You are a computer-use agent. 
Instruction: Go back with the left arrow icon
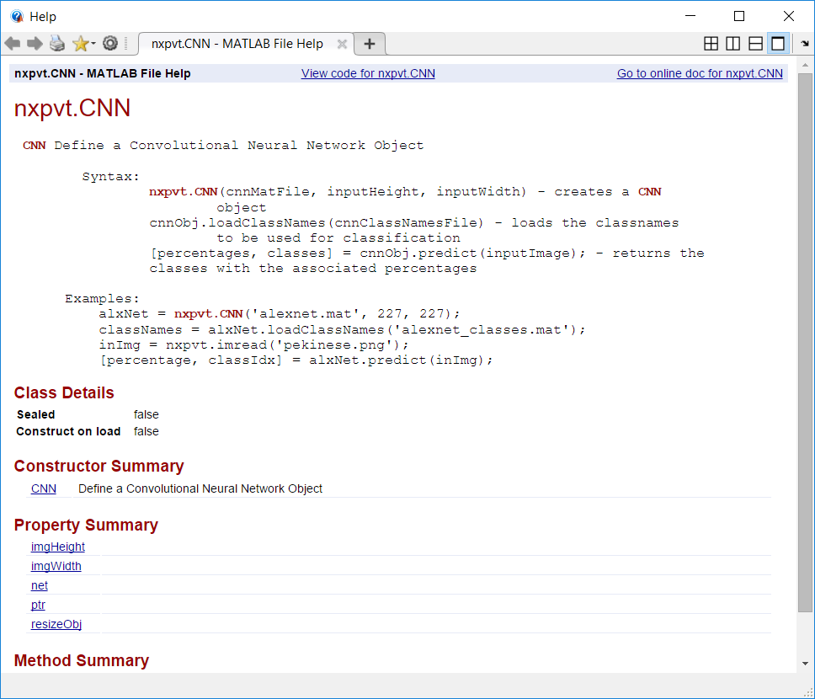(13, 44)
